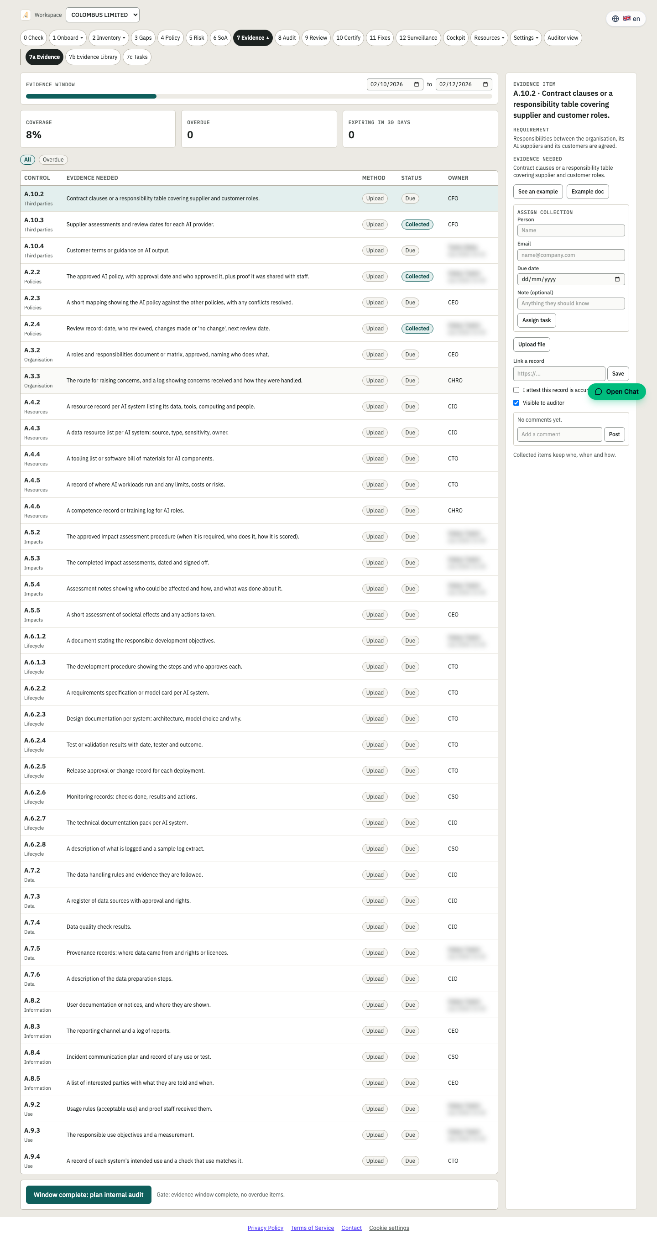Post the comment

[x=614, y=434]
